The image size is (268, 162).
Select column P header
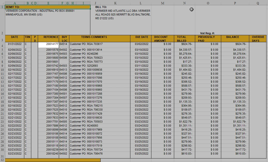pos(235,3)
